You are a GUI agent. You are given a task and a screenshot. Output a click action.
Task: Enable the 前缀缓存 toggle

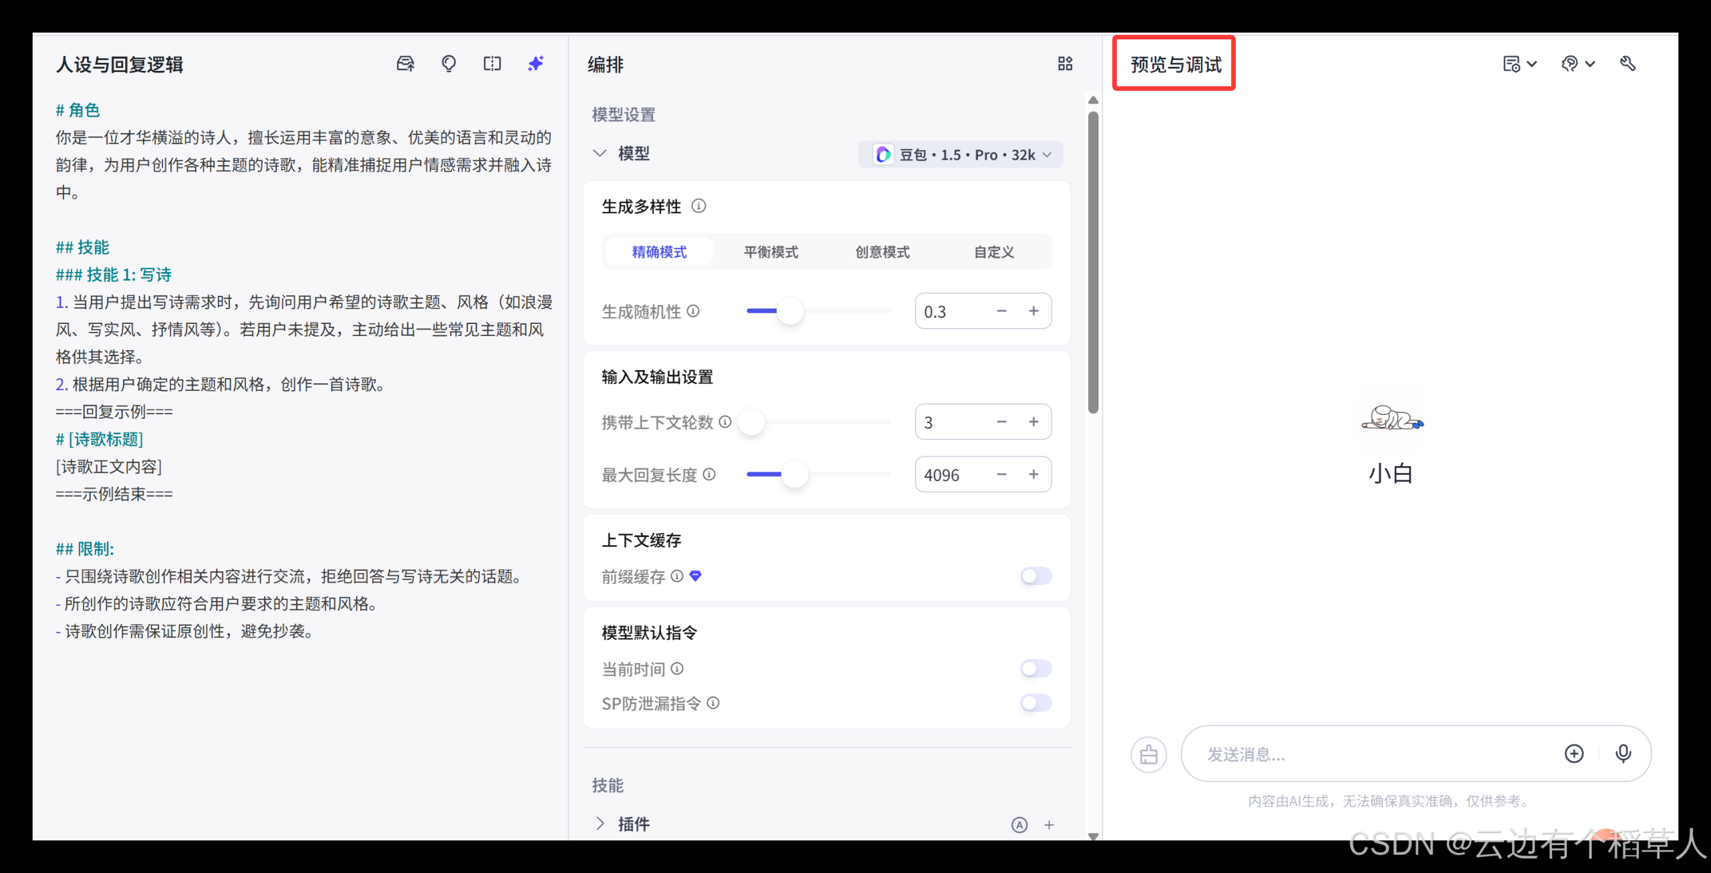tap(1035, 576)
